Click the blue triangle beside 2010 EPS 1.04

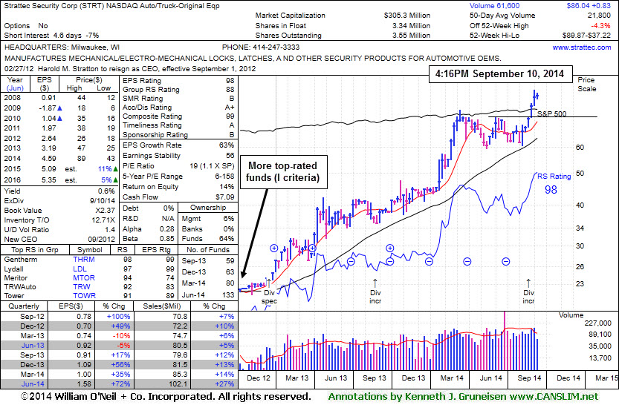59,118
